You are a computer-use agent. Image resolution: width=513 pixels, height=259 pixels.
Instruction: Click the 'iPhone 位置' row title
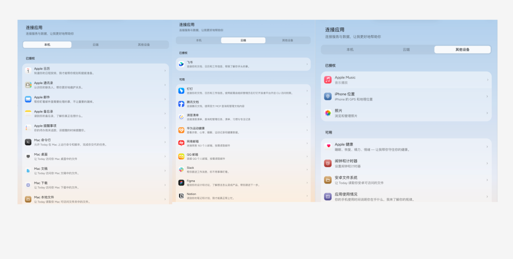click(x=344, y=94)
